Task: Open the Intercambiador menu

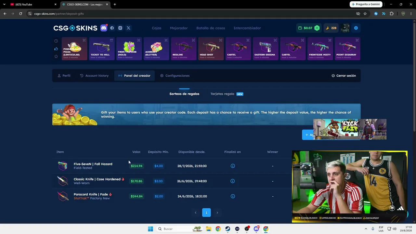Action: 247,28
